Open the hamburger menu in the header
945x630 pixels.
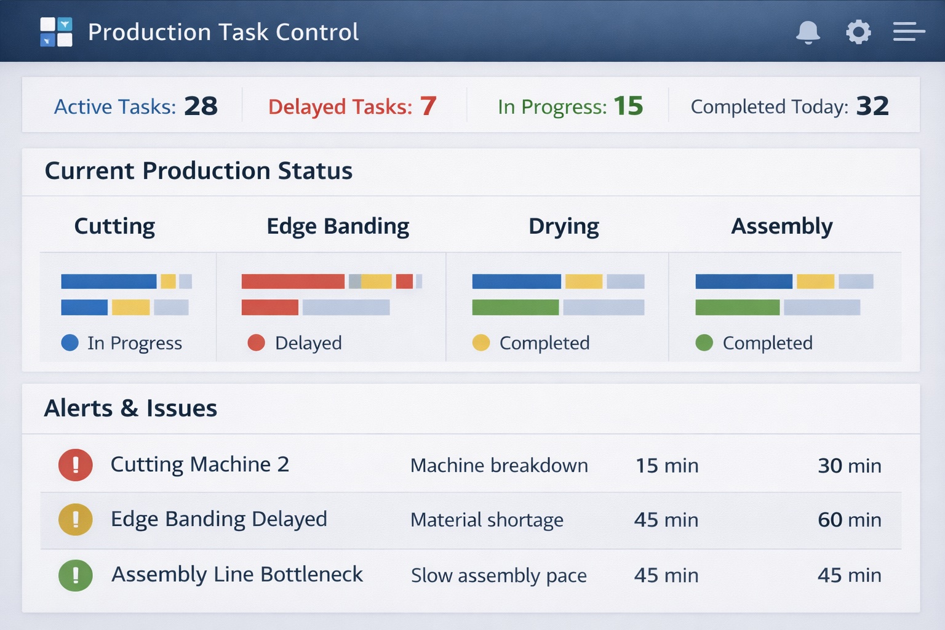(x=909, y=32)
